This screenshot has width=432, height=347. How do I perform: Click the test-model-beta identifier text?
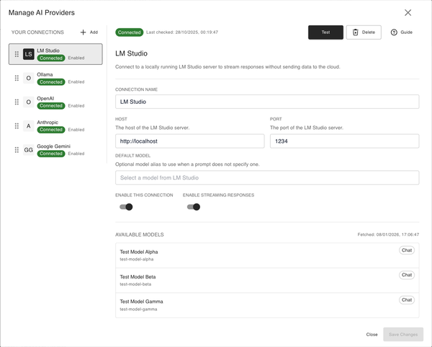(x=135, y=284)
